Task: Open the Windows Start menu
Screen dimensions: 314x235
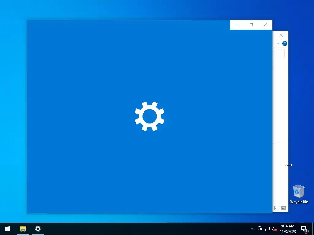Action: tap(7, 229)
